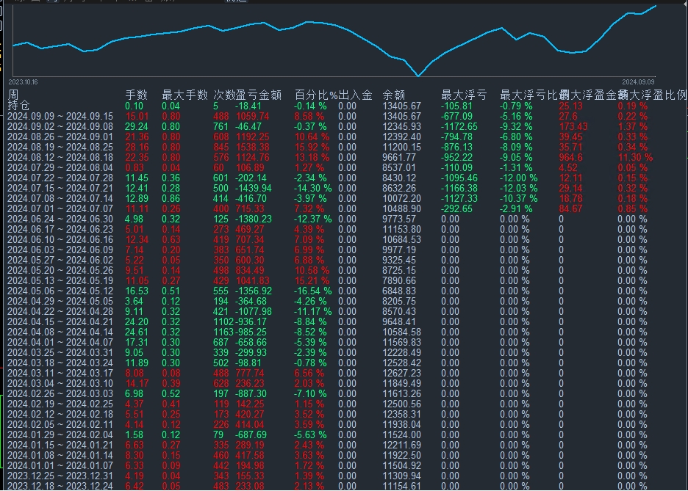Viewport: 688px width, 491px height.
Task: Select week row 2024.08.26 ~ 2024.09.01
Action: (x=60, y=137)
